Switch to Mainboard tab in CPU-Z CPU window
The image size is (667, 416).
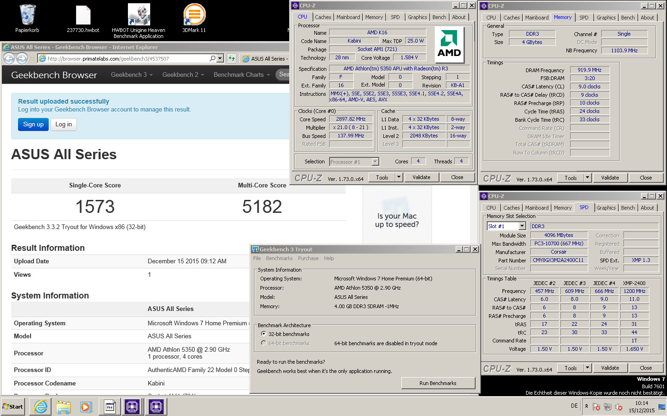pyautogui.click(x=348, y=17)
